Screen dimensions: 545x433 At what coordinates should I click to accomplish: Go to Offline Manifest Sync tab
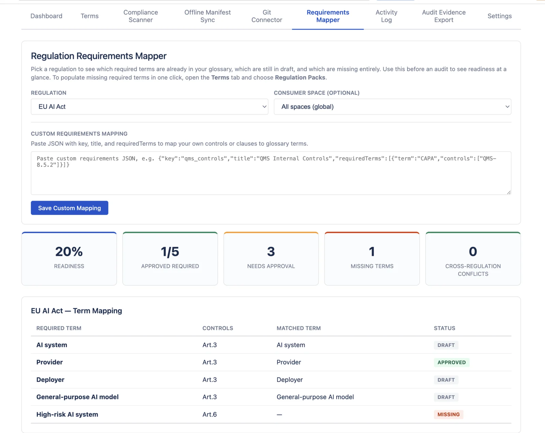207,16
